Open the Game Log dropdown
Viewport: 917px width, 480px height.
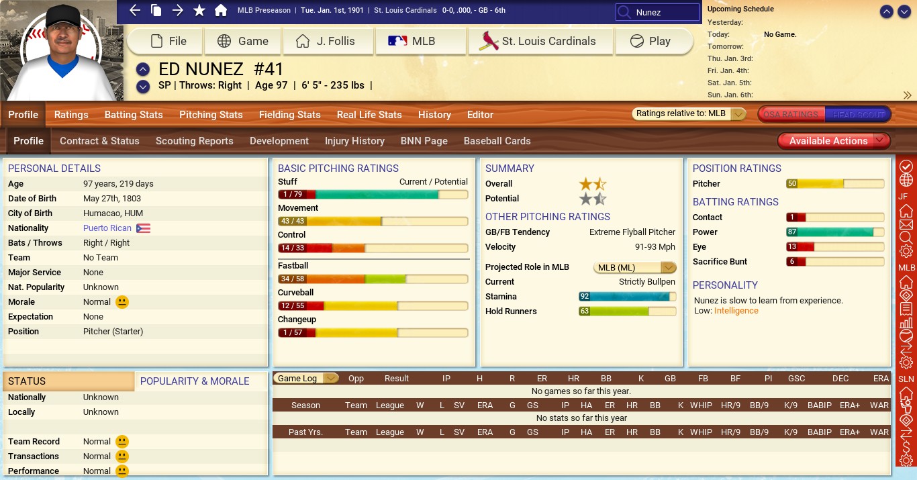pos(306,379)
